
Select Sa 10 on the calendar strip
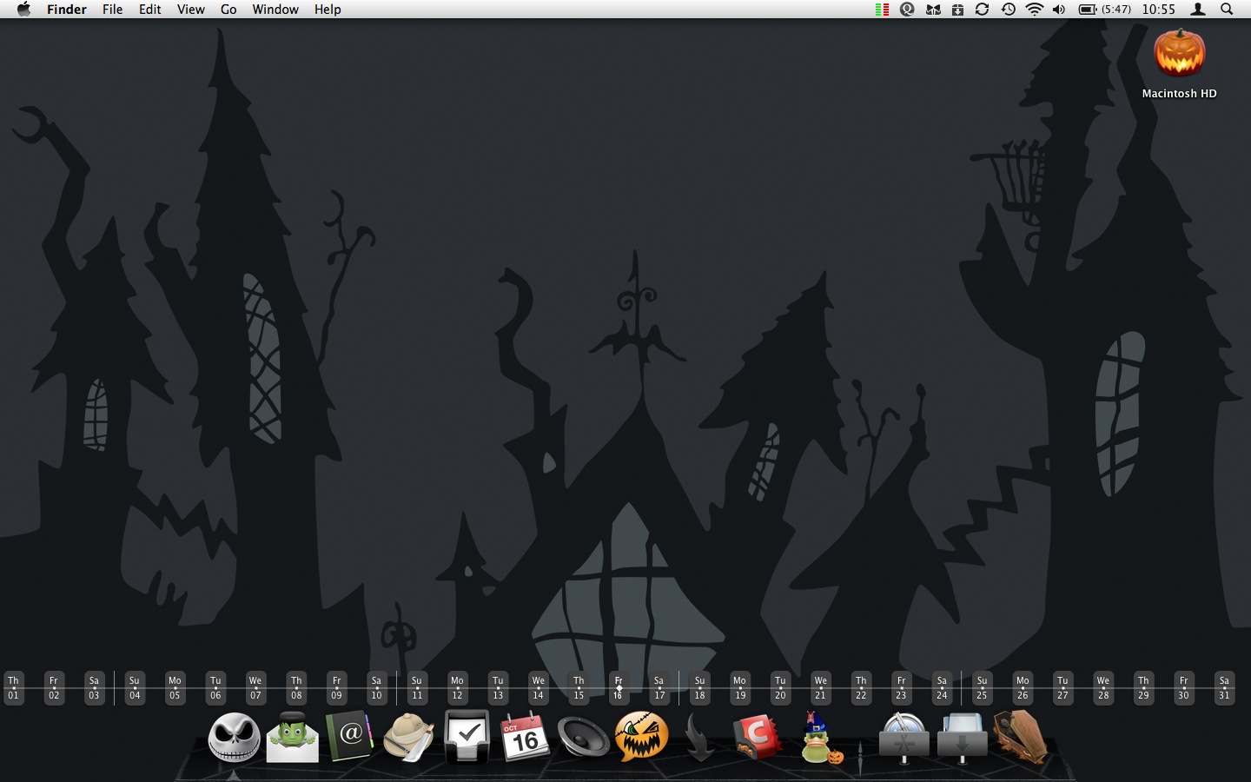pyautogui.click(x=376, y=688)
